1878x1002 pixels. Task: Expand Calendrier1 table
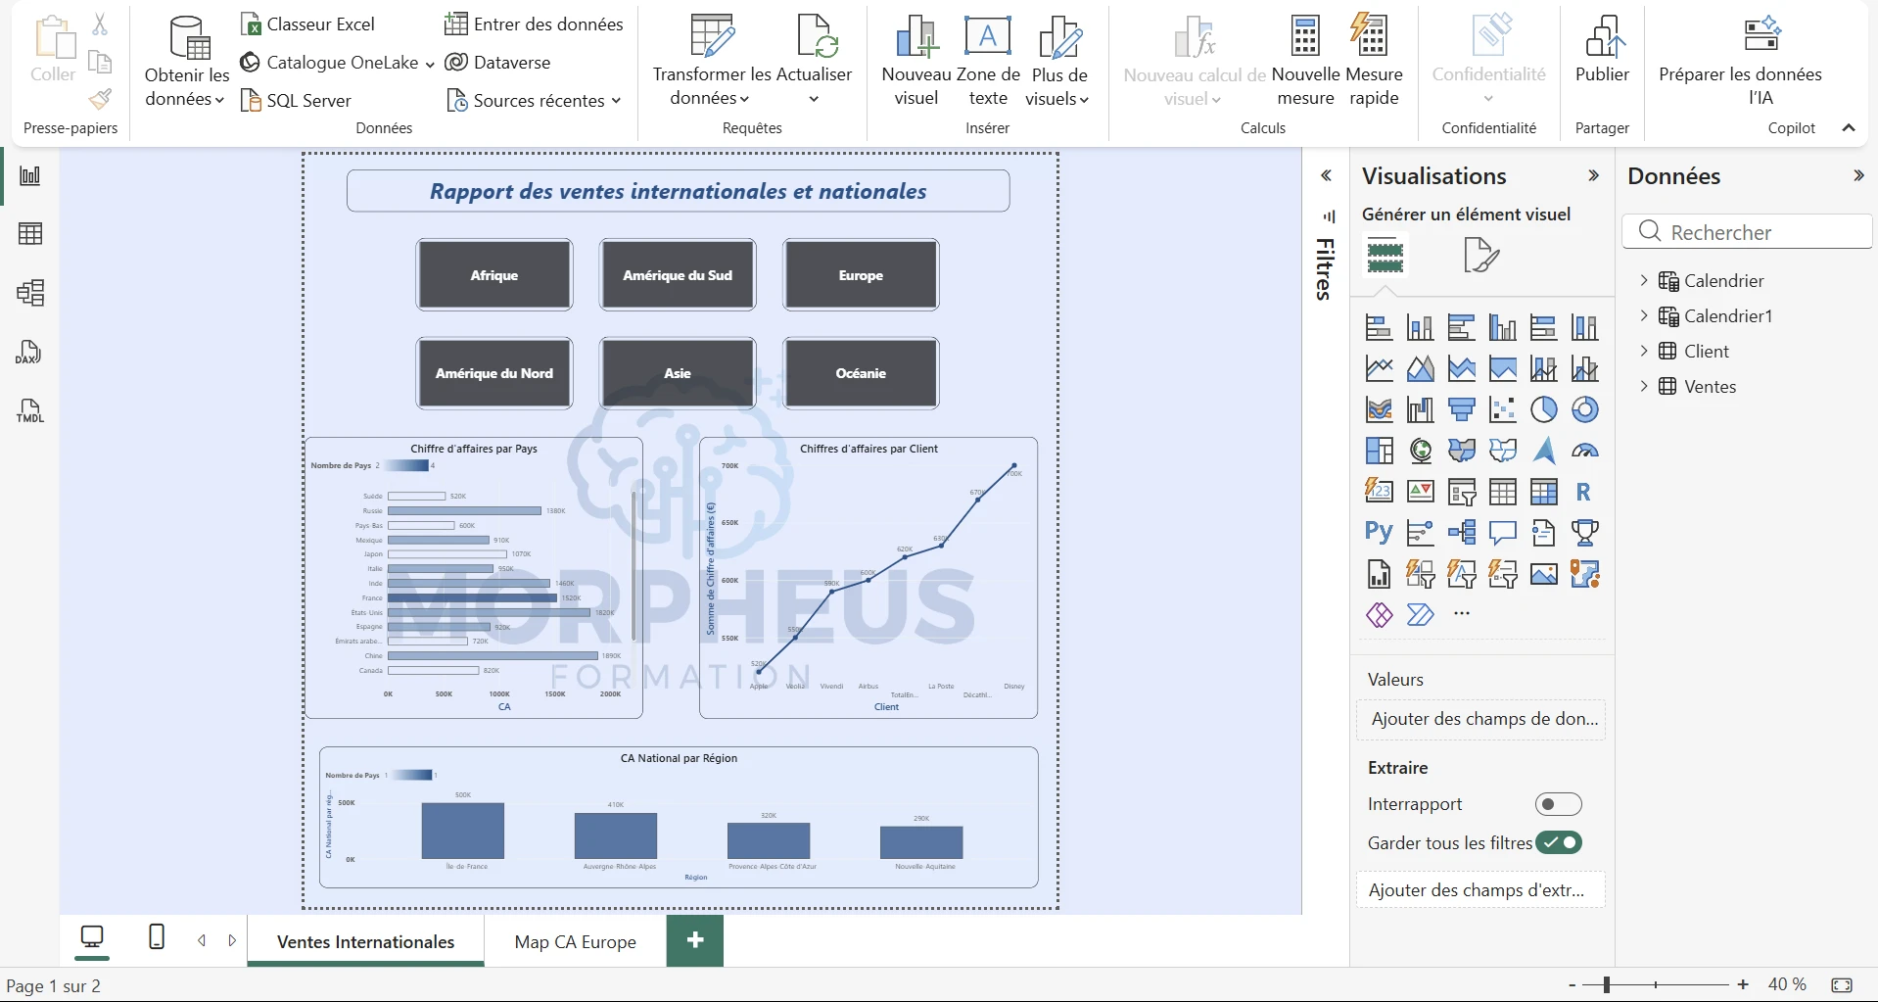pyautogui.click(x=1644, y=315)
